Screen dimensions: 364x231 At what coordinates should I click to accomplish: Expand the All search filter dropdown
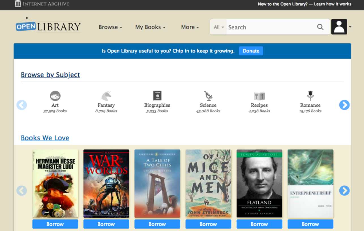[x=218, y=27]
